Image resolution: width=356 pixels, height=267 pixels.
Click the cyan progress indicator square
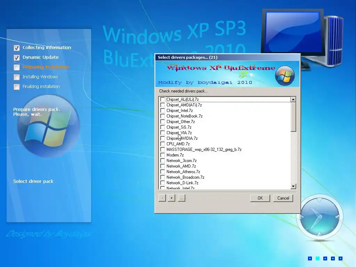pos(318,258)
